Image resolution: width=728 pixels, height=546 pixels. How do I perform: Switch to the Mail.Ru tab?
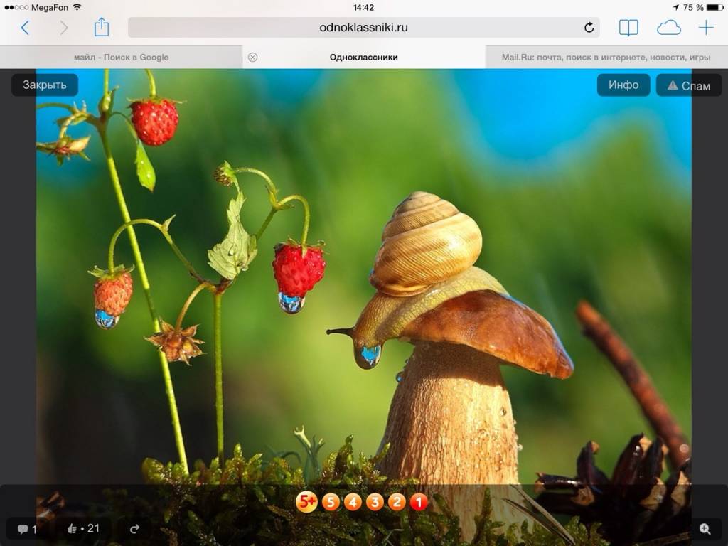[606, 57]
